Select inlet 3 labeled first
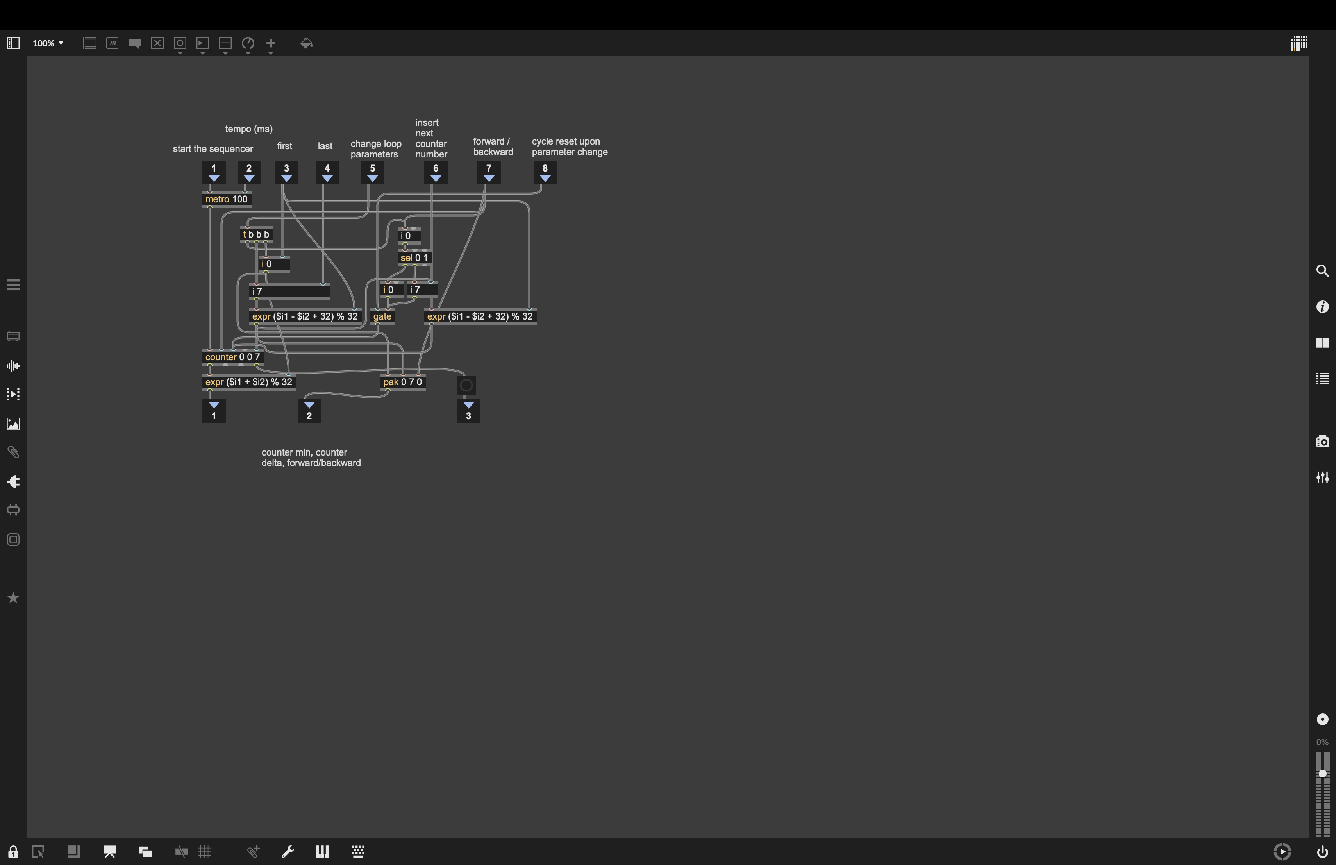Viewport: 1336px width, 865px height. [287, 173]
